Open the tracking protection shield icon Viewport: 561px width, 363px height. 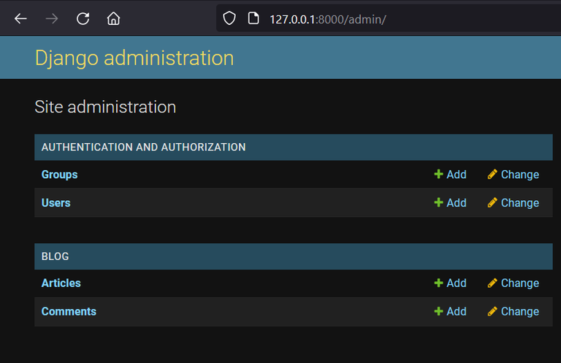click(229, 18)
